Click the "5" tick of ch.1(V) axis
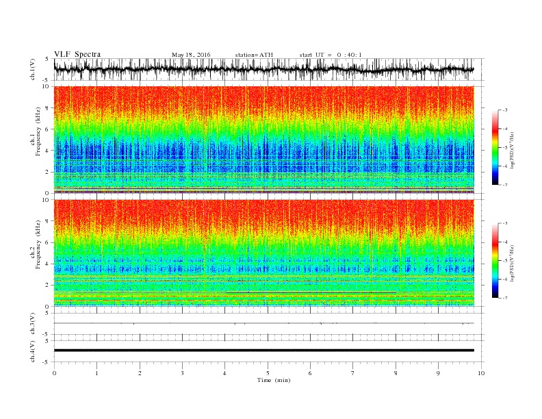Viewport: 542px width, 419px height. pos(47,59)
